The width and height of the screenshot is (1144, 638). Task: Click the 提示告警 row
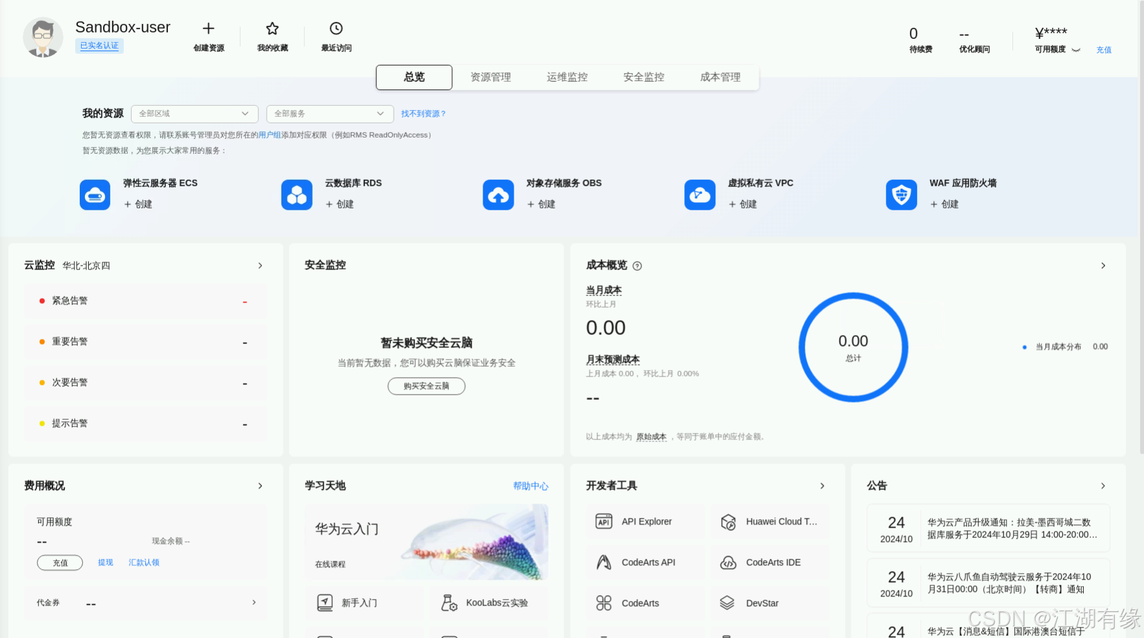[146, 424]
